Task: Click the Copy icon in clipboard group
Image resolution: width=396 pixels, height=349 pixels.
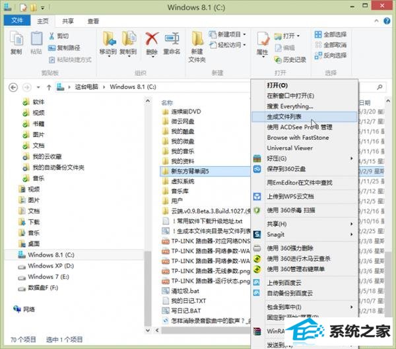Action: pyautogui.click(x=16, y=41)
